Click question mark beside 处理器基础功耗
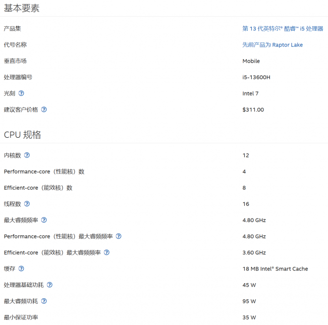Image resolution: width=328 pixels, height=325 pixels. click(x=49, y=285)
